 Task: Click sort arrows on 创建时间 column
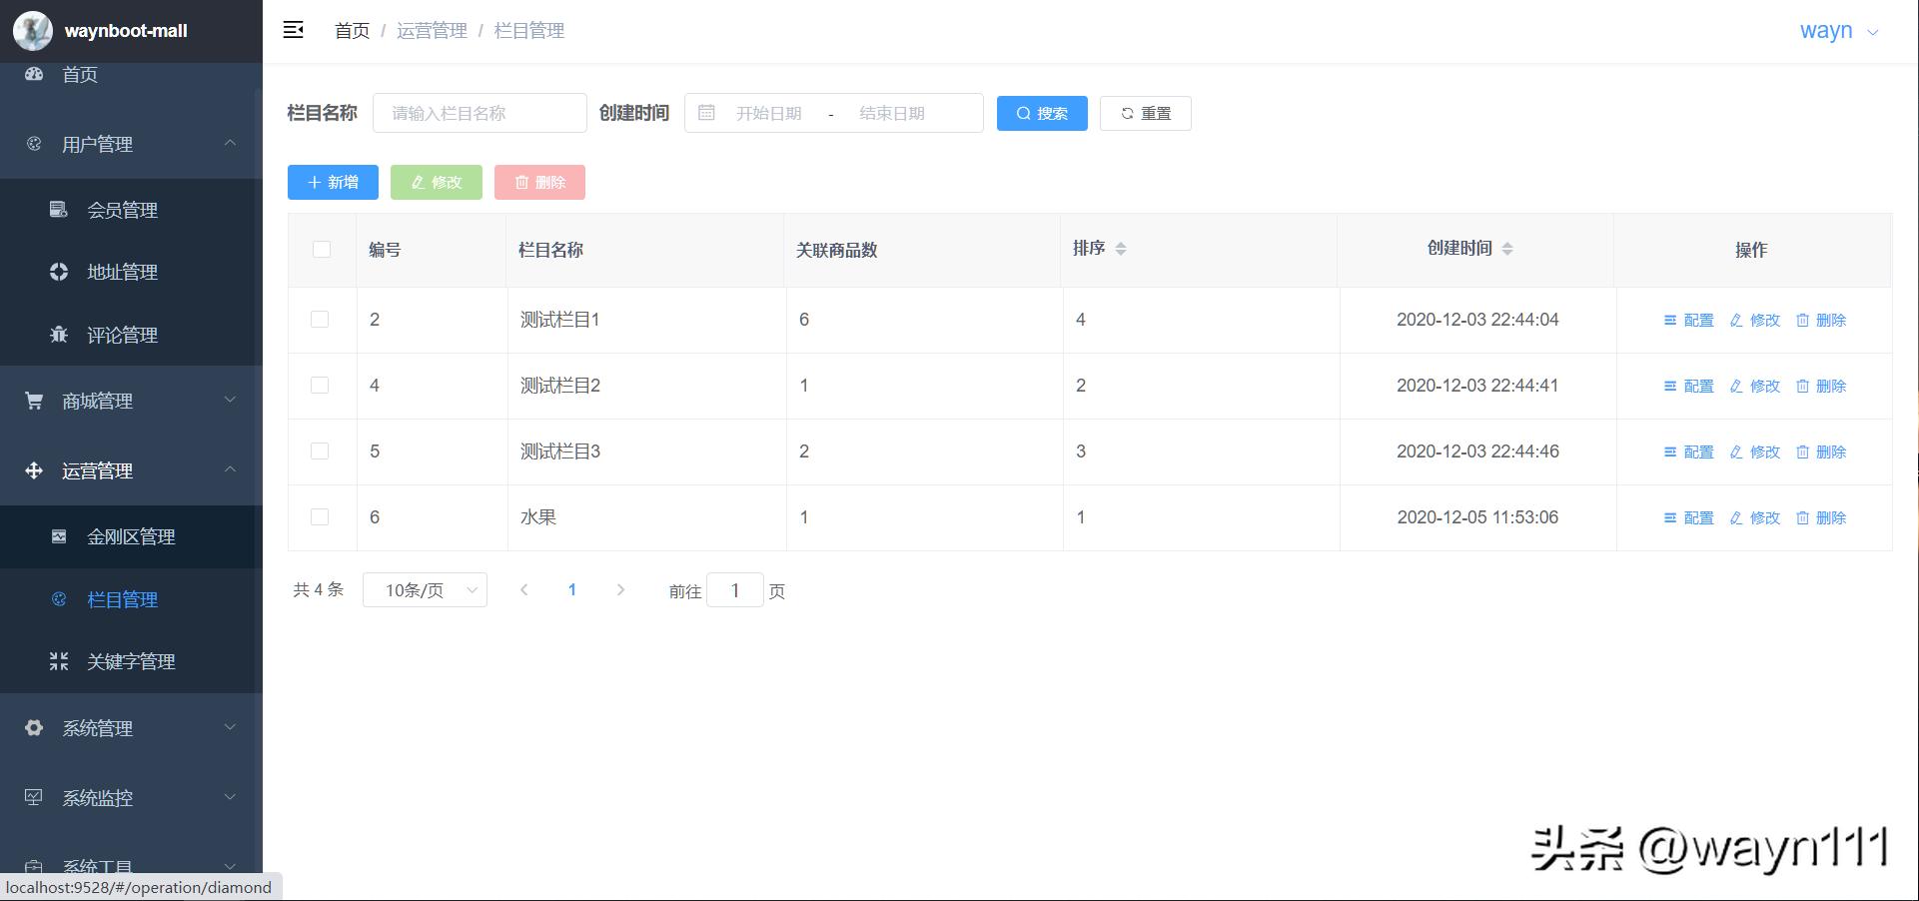coord(1507,249)
